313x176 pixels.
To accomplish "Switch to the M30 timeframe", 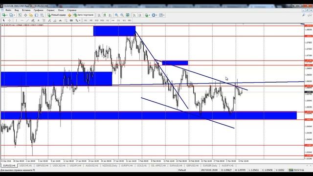I will [x=102, y=21].
